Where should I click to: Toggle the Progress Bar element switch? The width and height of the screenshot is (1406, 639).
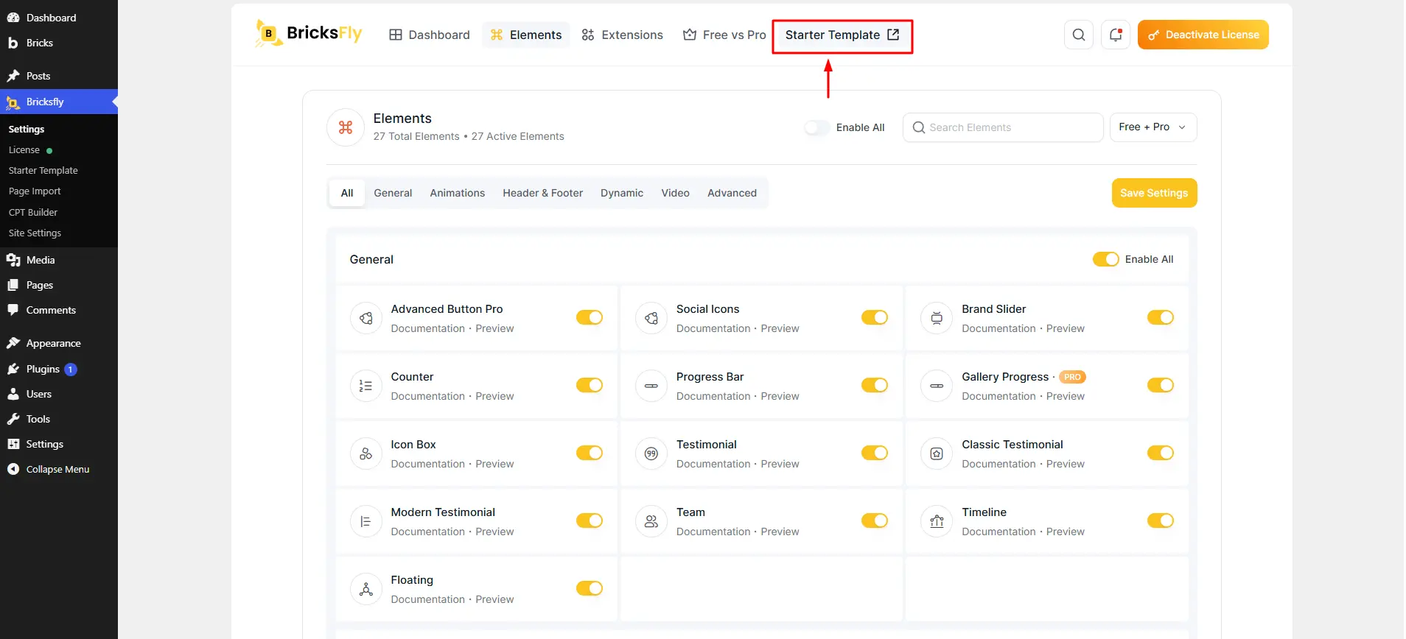(875, 385)
